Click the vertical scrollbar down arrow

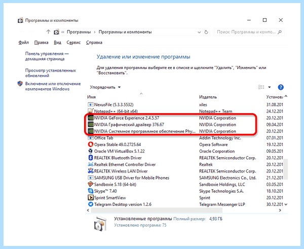click(286, 204)
